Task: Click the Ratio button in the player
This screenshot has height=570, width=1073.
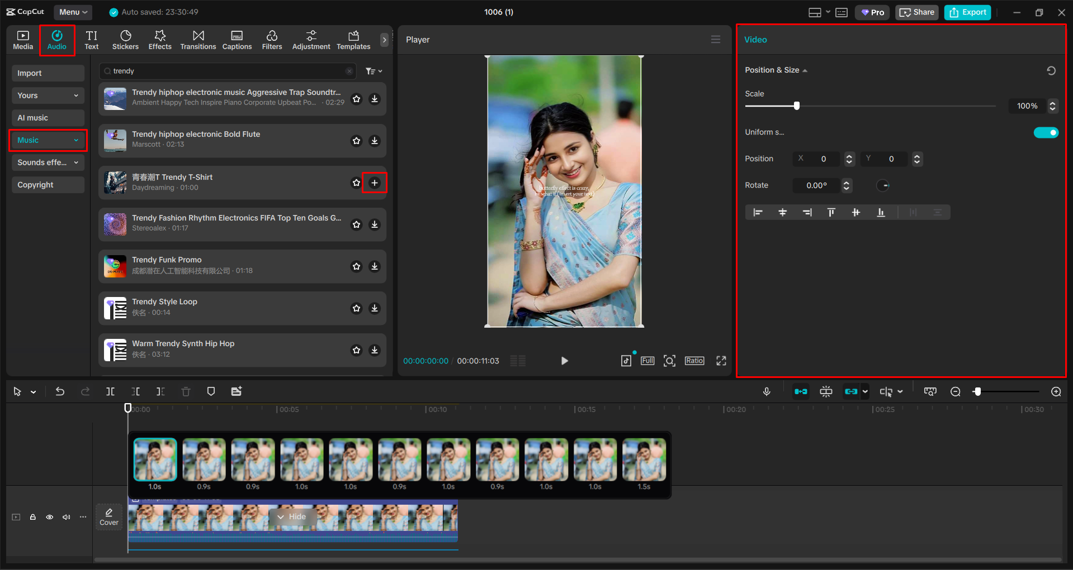Action: (694, 361)
